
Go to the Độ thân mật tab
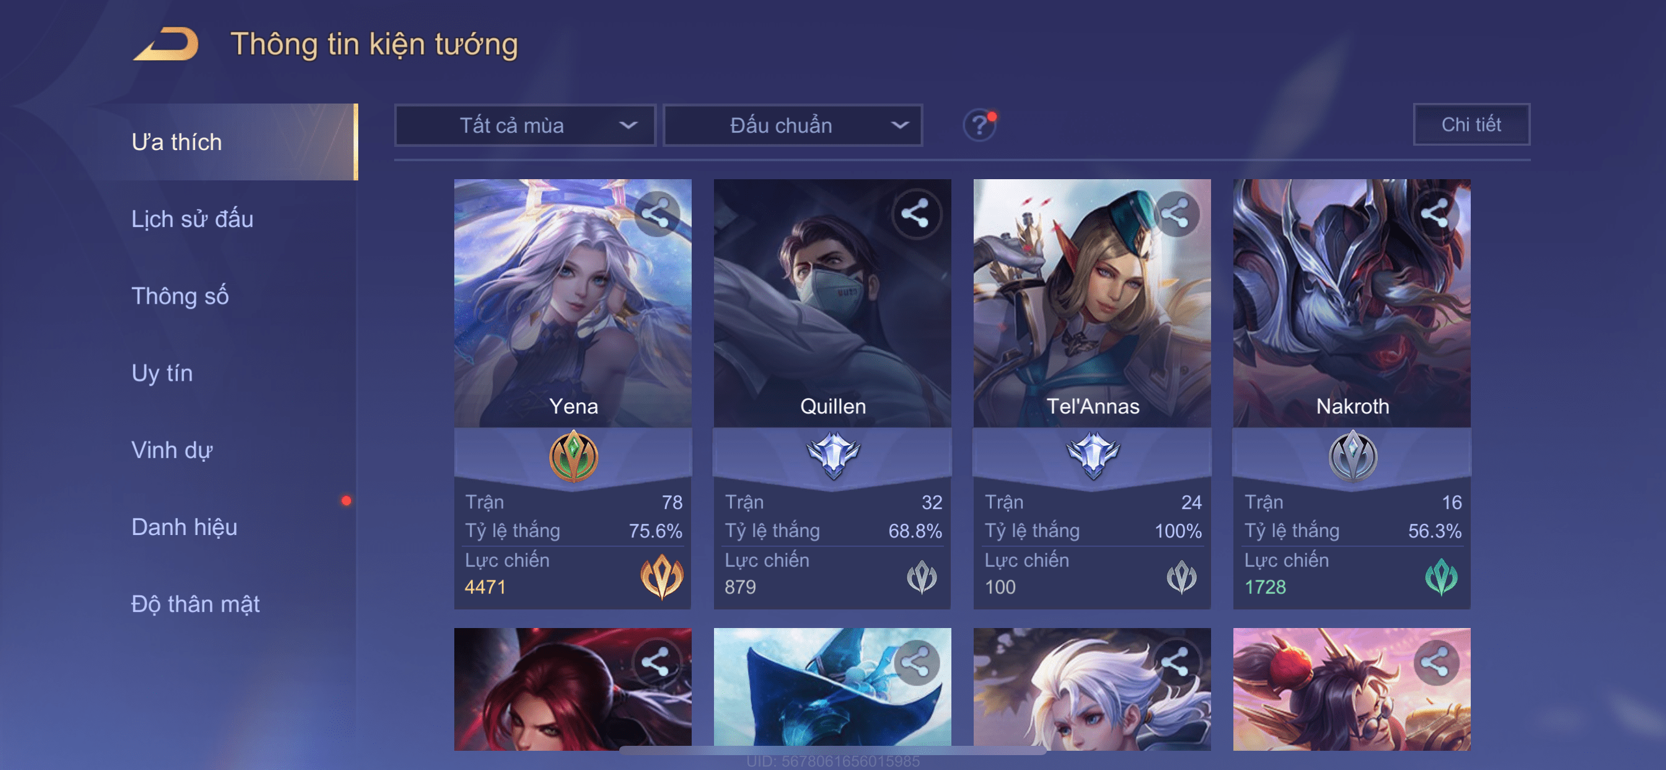(x=195, y=604)
